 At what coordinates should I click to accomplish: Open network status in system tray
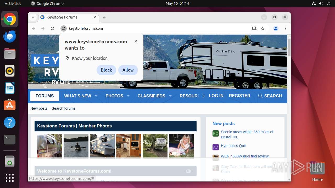click(314, 3)
